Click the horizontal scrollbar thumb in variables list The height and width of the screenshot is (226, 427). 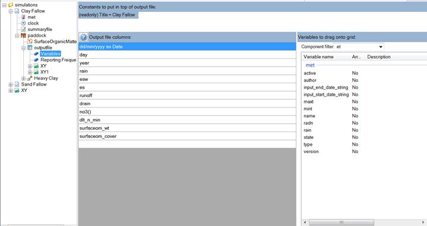tap(341, 222)
